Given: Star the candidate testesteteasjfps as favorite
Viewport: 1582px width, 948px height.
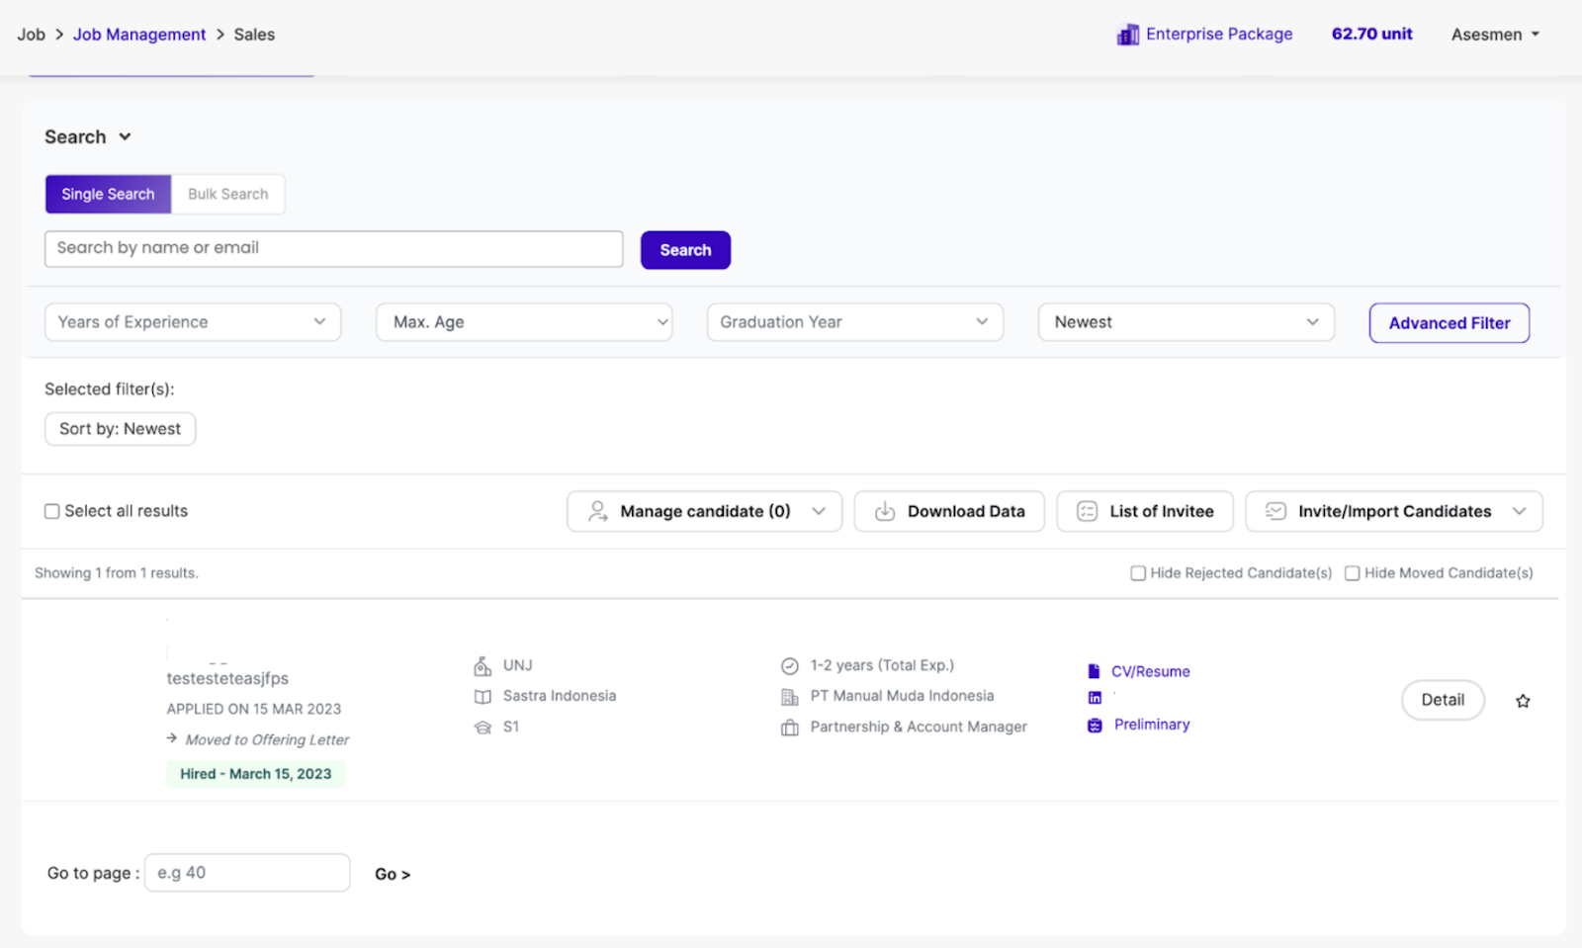Looking at the screenshot, I should [1523, 701].
